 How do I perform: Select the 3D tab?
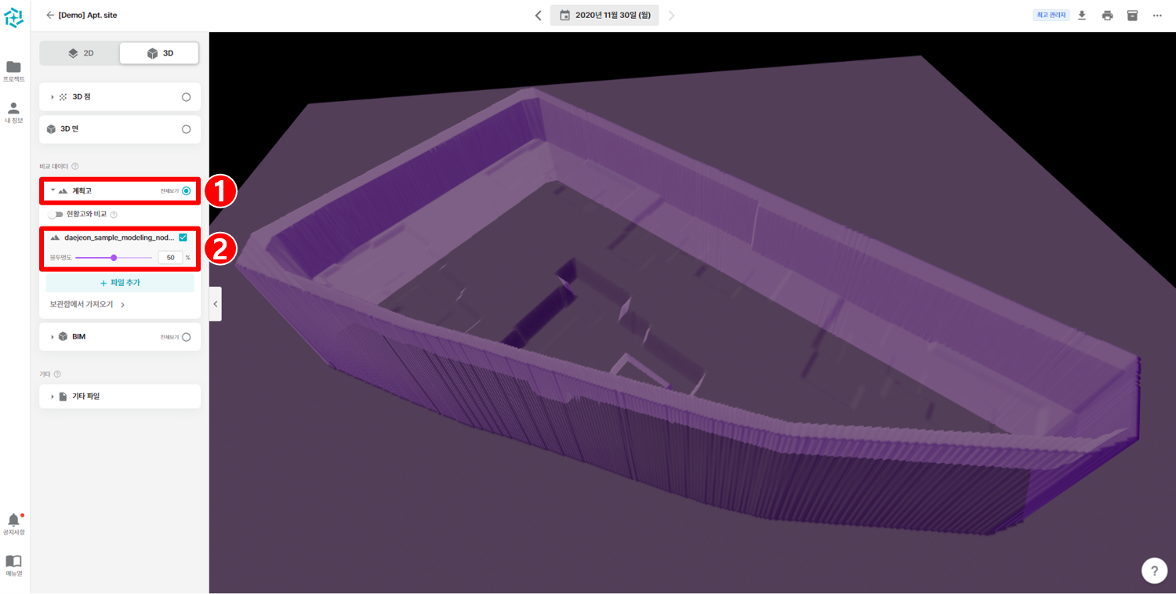[159, 53]
